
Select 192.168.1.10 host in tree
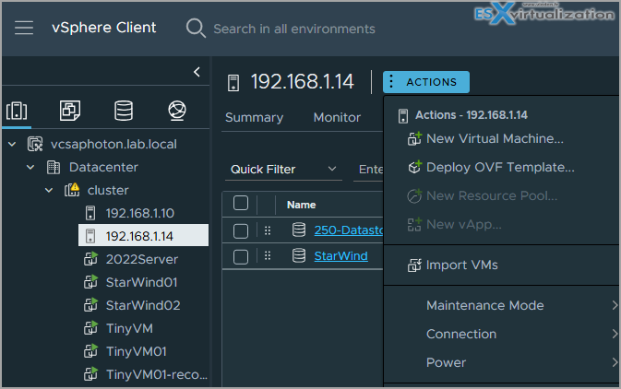click(x=140, y=213)
